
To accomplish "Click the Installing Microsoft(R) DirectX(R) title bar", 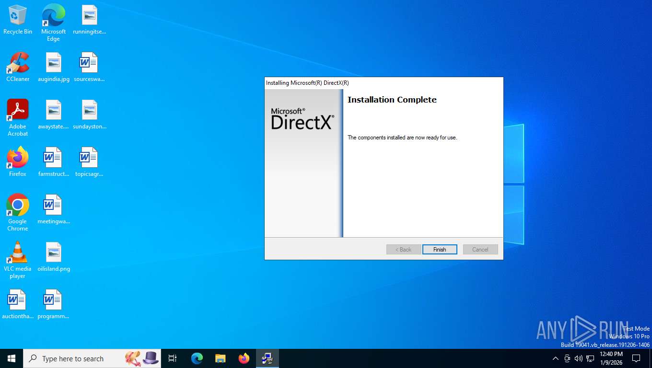I will click(384, 83).
